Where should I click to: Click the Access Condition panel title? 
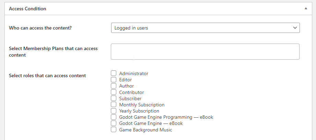27,9
